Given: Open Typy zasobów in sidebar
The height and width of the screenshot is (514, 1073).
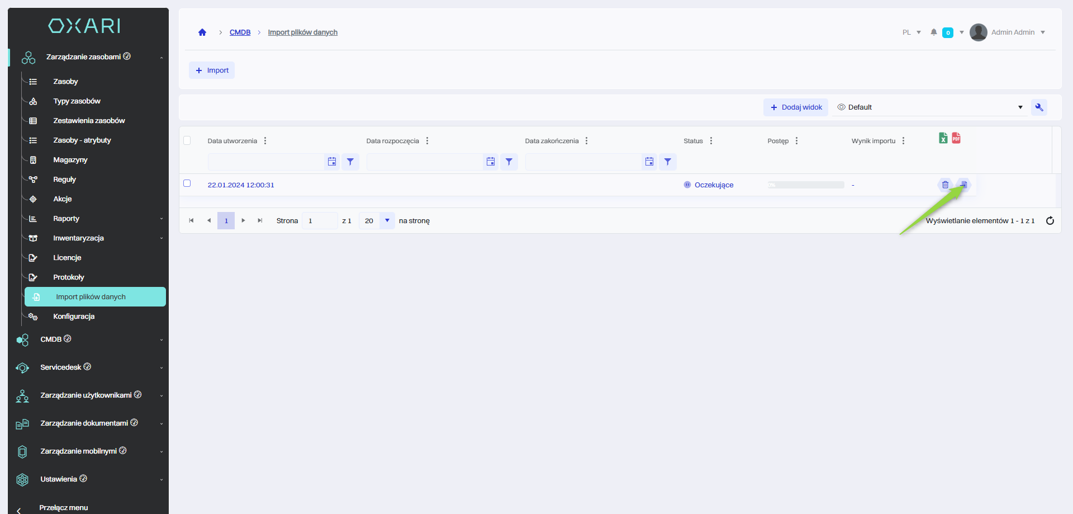Looking at the screenshot, I should coord(77,101).
